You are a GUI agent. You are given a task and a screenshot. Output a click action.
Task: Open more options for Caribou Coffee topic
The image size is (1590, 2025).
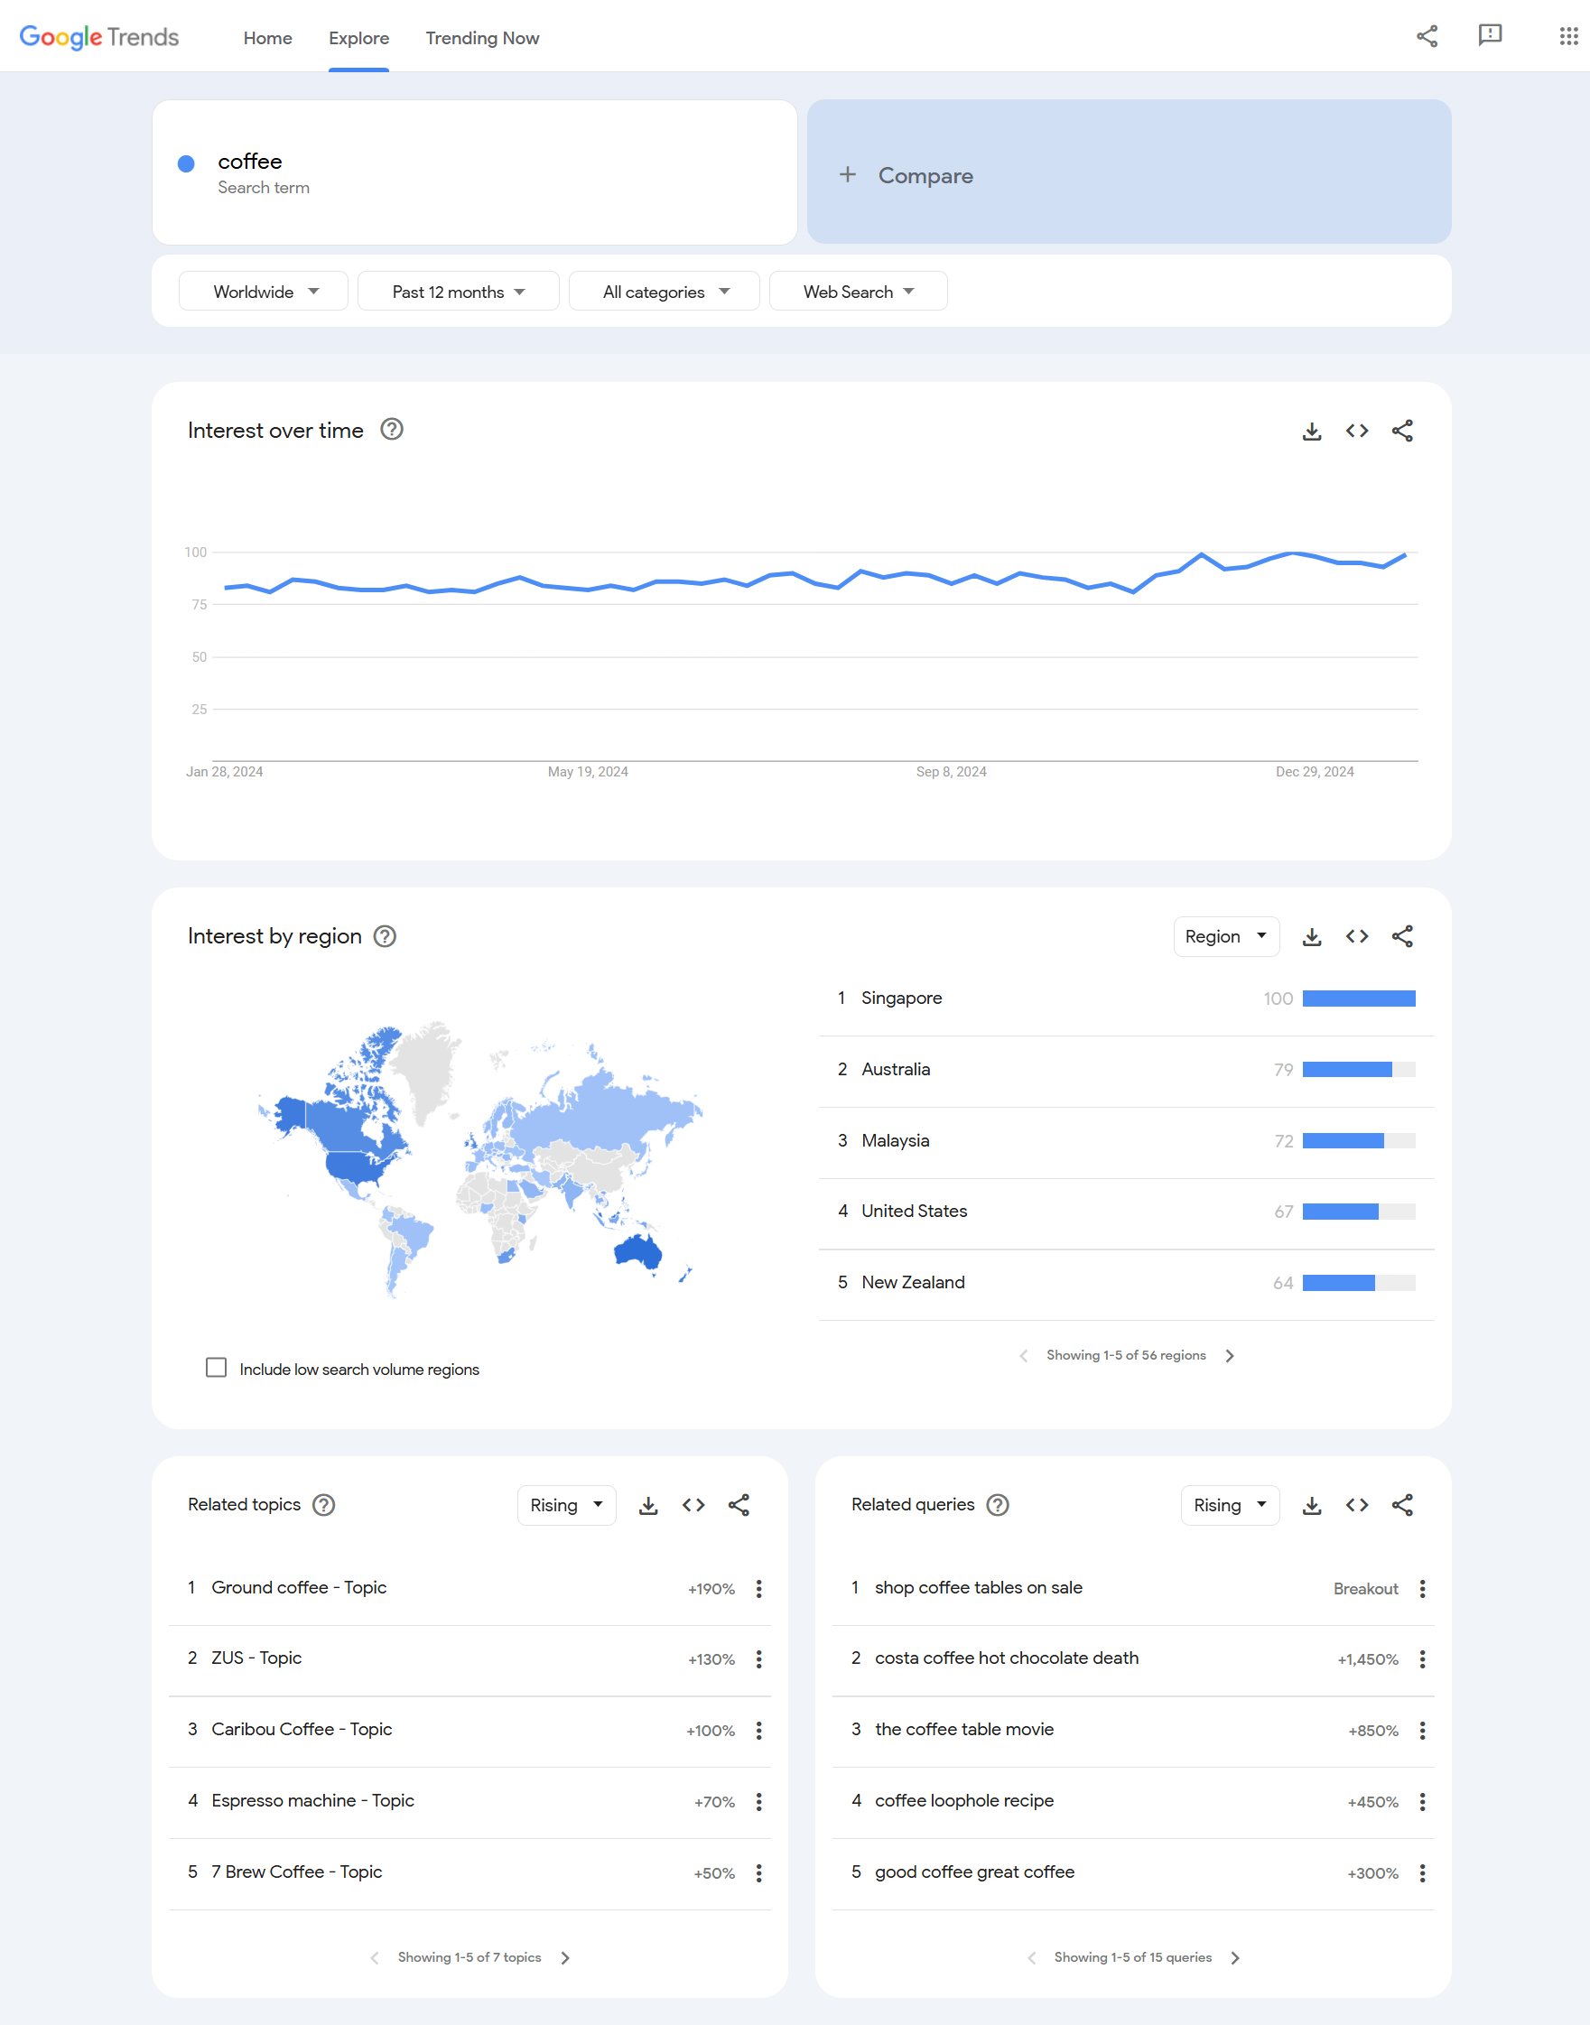coord(758,1730)
